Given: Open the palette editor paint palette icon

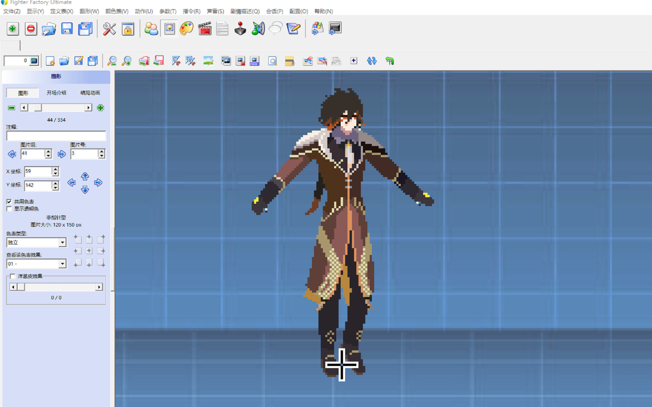Looking at the screenshot, I should point(187,29).
